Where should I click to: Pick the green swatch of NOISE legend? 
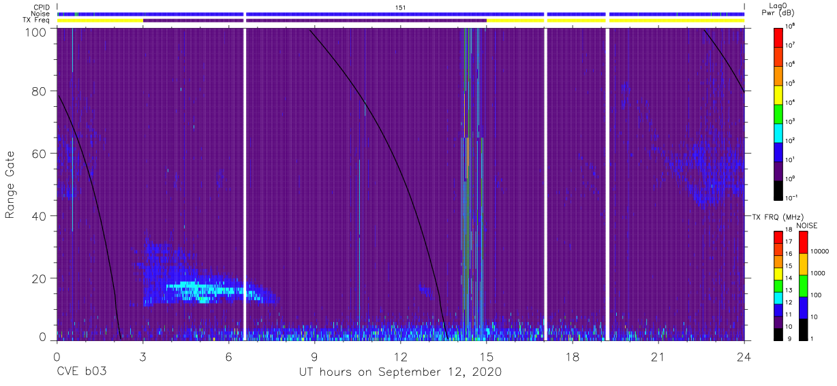(x=803, y=285)
